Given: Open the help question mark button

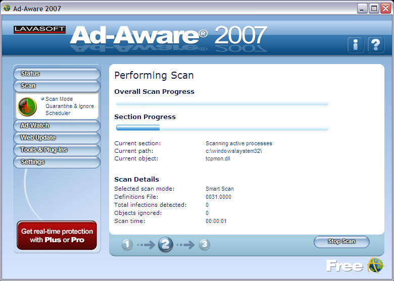Looking at the screenshot, I should click(x=376, y=45).
